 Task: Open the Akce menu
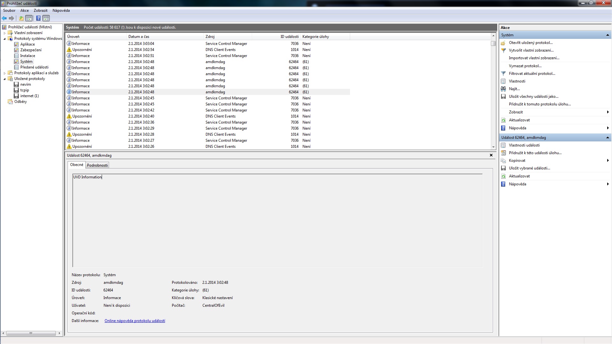pyautogui.click(x=25, y=11)
